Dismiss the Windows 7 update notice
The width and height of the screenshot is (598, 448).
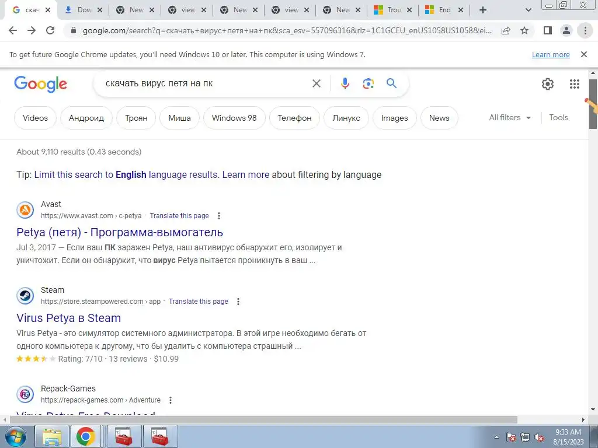[583, 54]
